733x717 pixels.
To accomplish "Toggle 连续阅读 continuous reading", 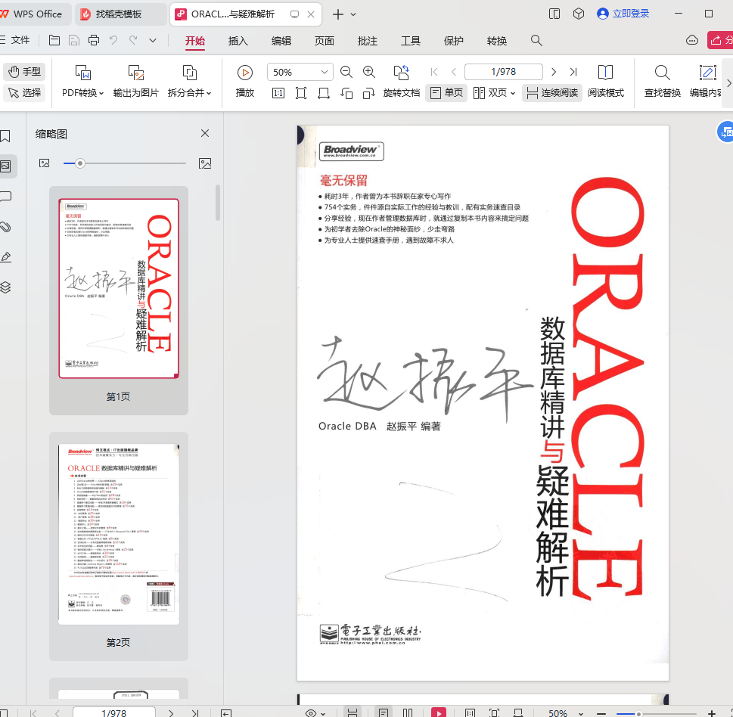I will (x=552, y=93).
